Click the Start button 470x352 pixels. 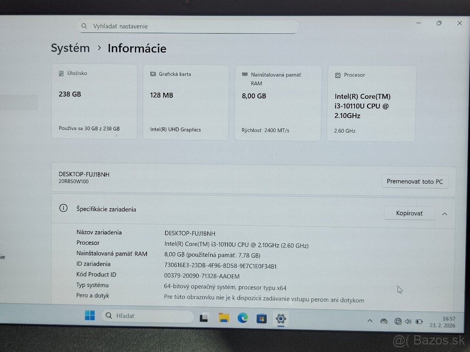click(x=90, y=314)
